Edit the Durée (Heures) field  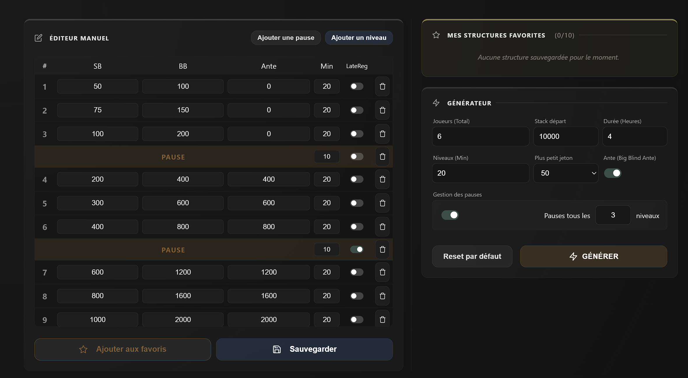635,136
